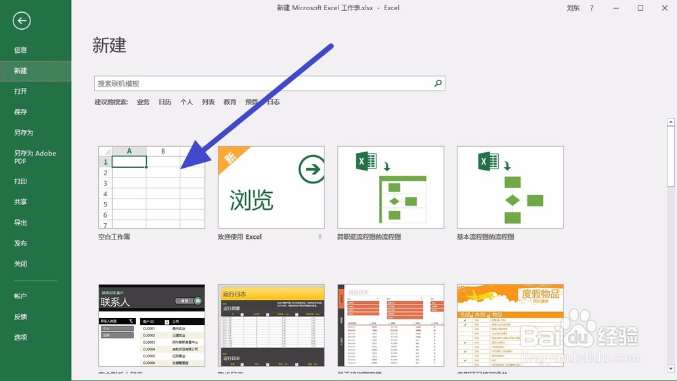
Task: Search suggested category 列表
Action: [208, 102]
